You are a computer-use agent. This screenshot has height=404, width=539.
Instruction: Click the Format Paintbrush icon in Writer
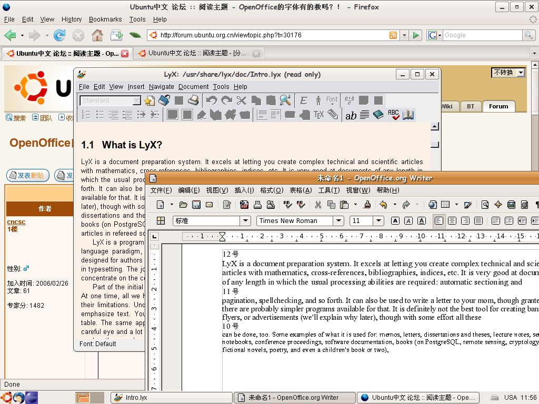coord(367,205)
